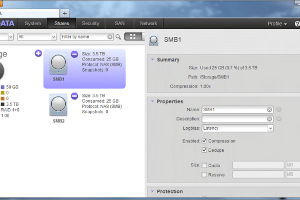Screen dimensions: 300x200
Task: Click the RAID 1+0 text
Action: (x=10, y=110)
